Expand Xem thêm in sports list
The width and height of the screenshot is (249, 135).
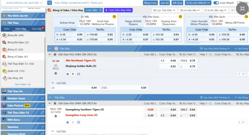[23, 84]
